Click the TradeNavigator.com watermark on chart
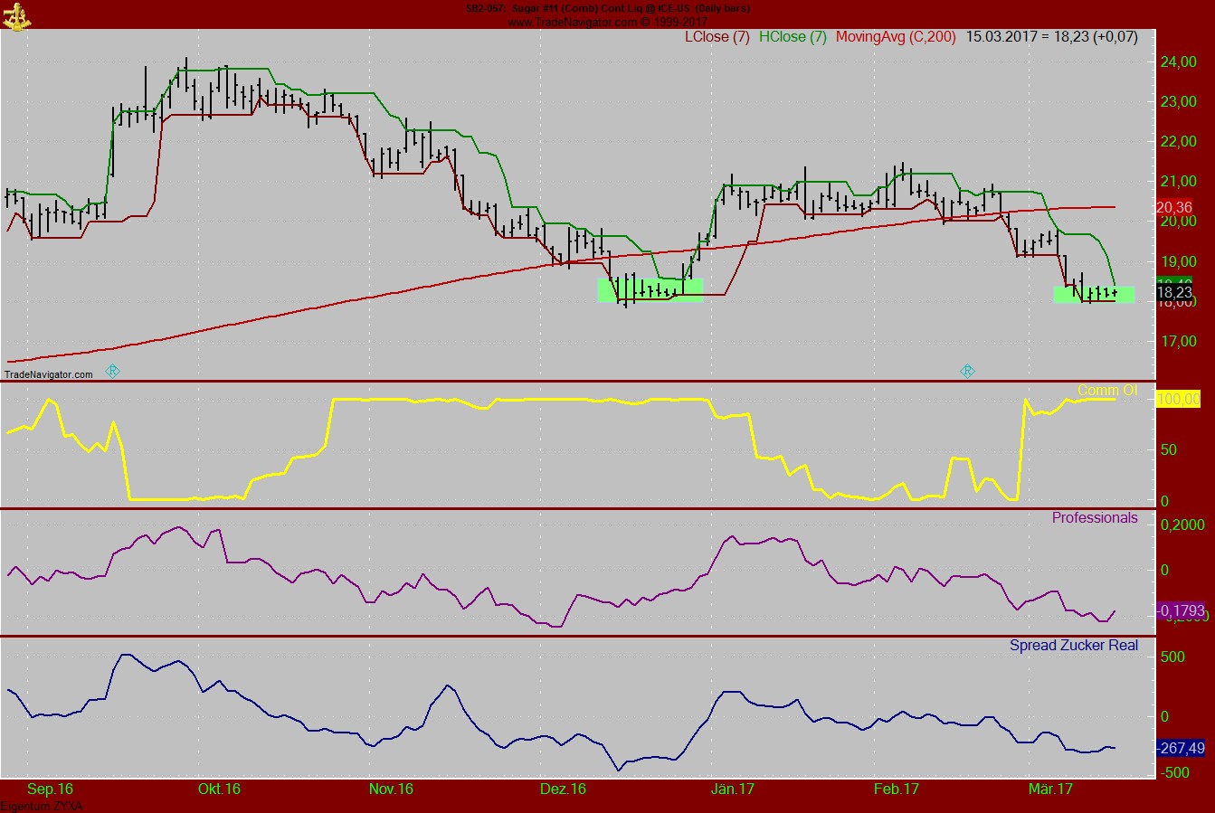 coord(49,374)
